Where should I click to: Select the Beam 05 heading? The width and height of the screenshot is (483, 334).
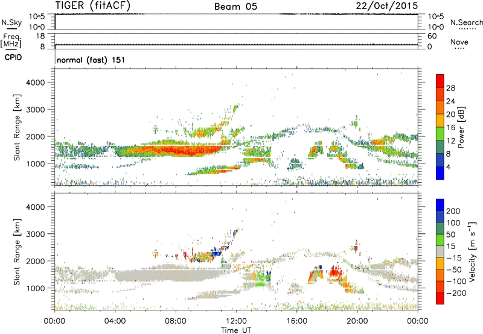point(235,7)
